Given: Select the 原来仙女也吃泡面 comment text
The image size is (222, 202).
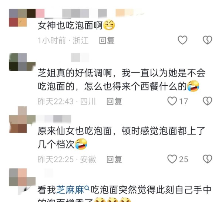Looking at the screenshot, I should [x=121, y=138].
